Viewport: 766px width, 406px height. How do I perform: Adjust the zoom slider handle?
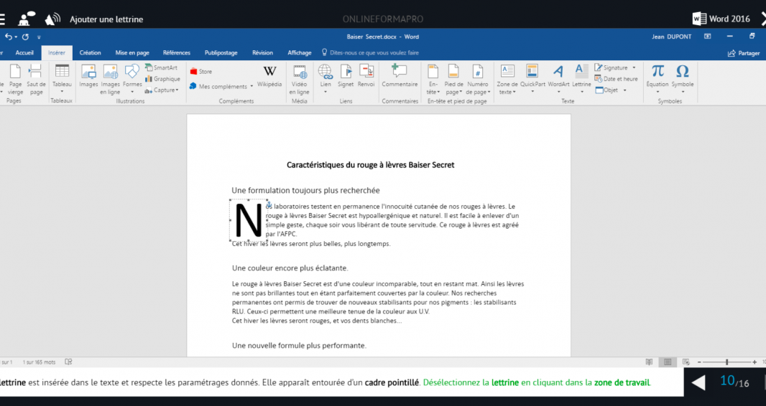[x=727, y=362]
